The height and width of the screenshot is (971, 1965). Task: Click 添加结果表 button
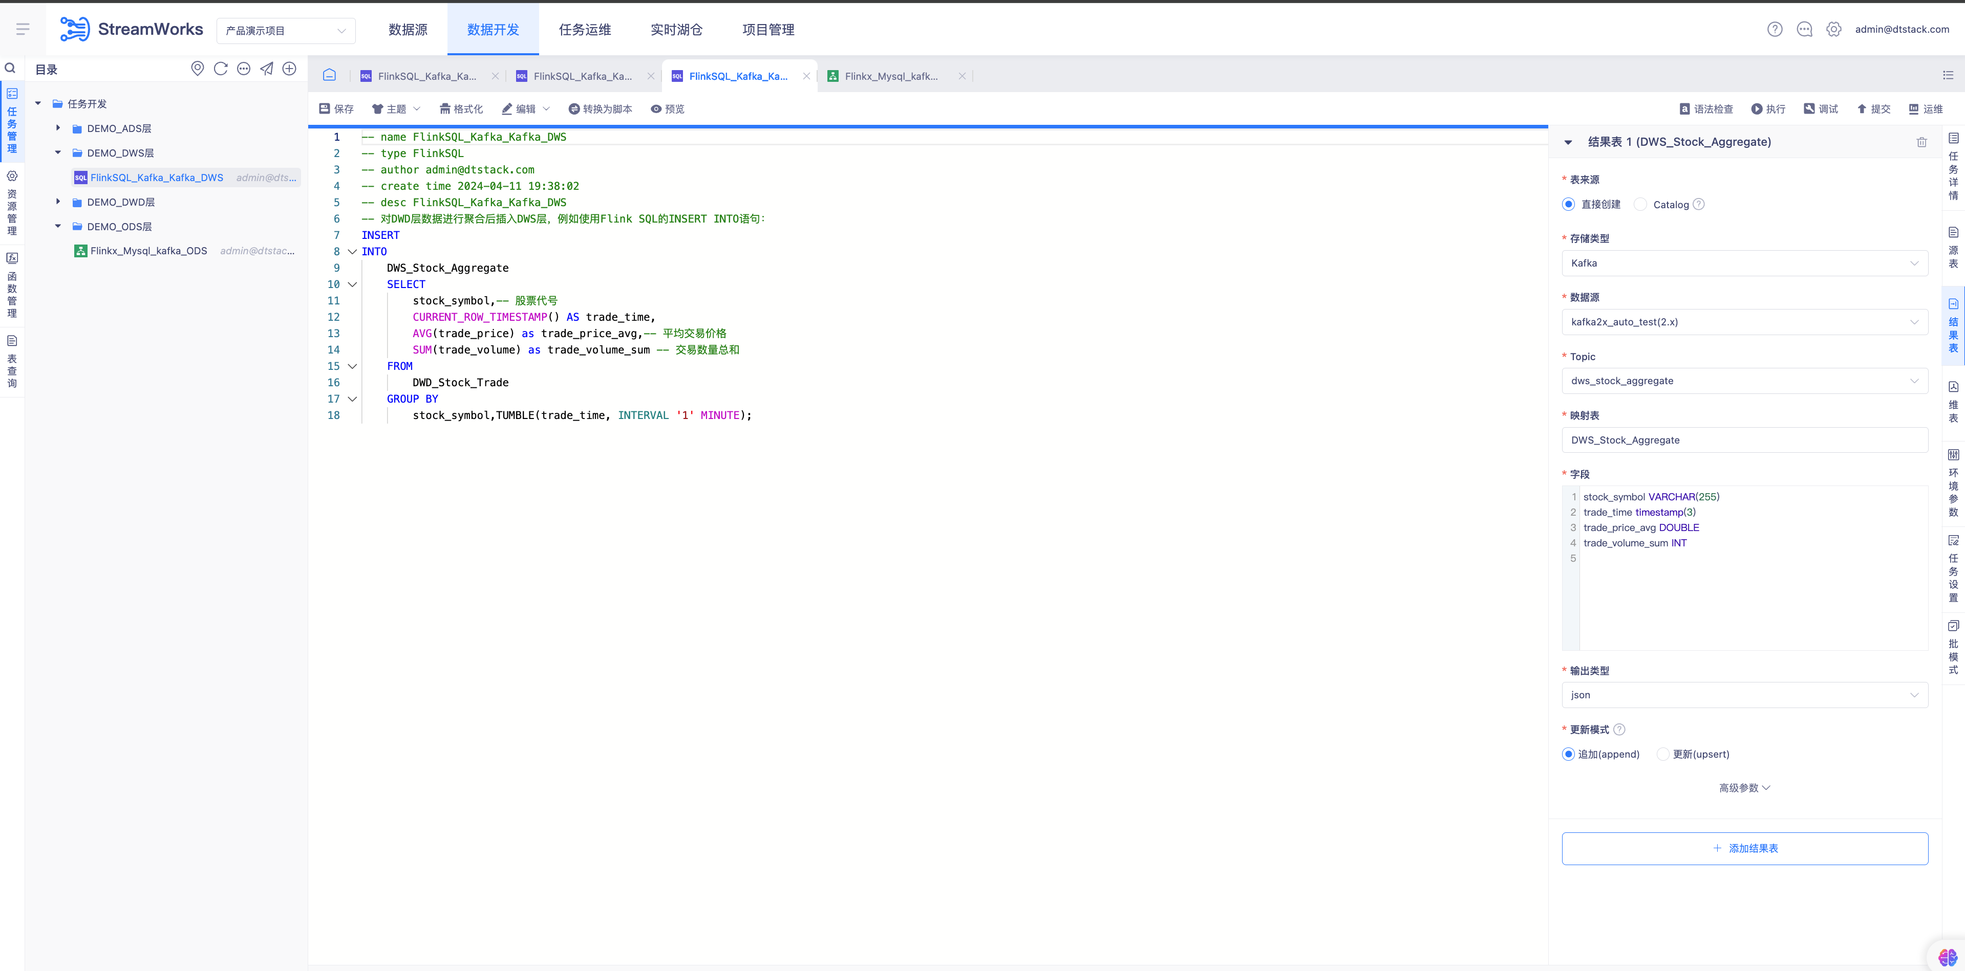[1744, 848]
